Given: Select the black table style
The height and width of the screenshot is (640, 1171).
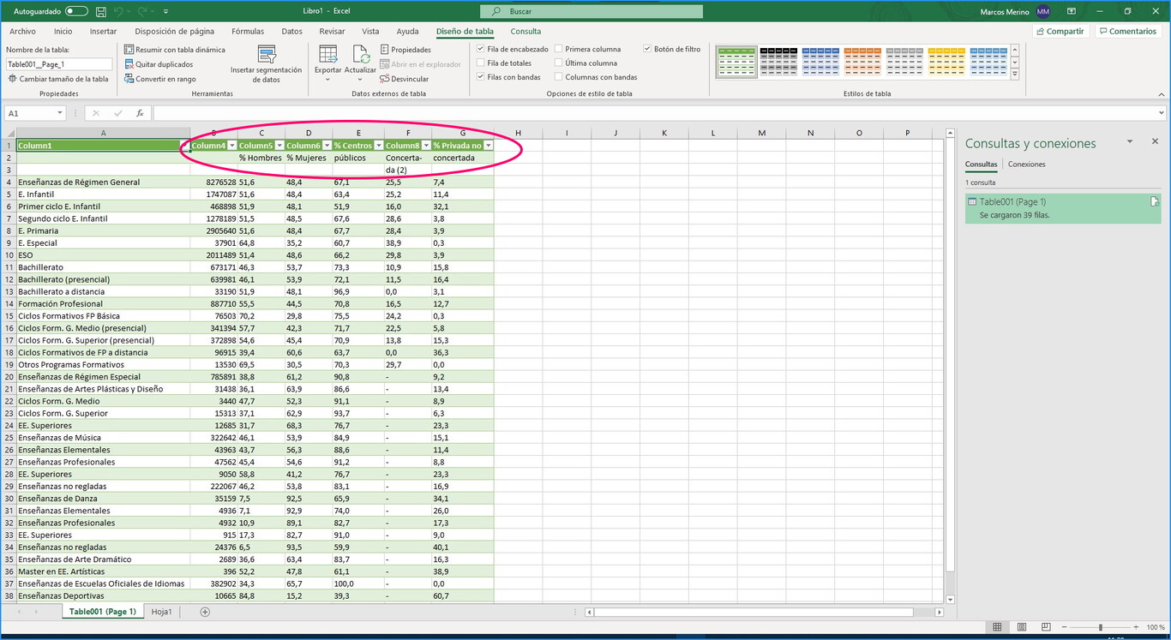Looking at the screenshot, I should coord(778,63).
